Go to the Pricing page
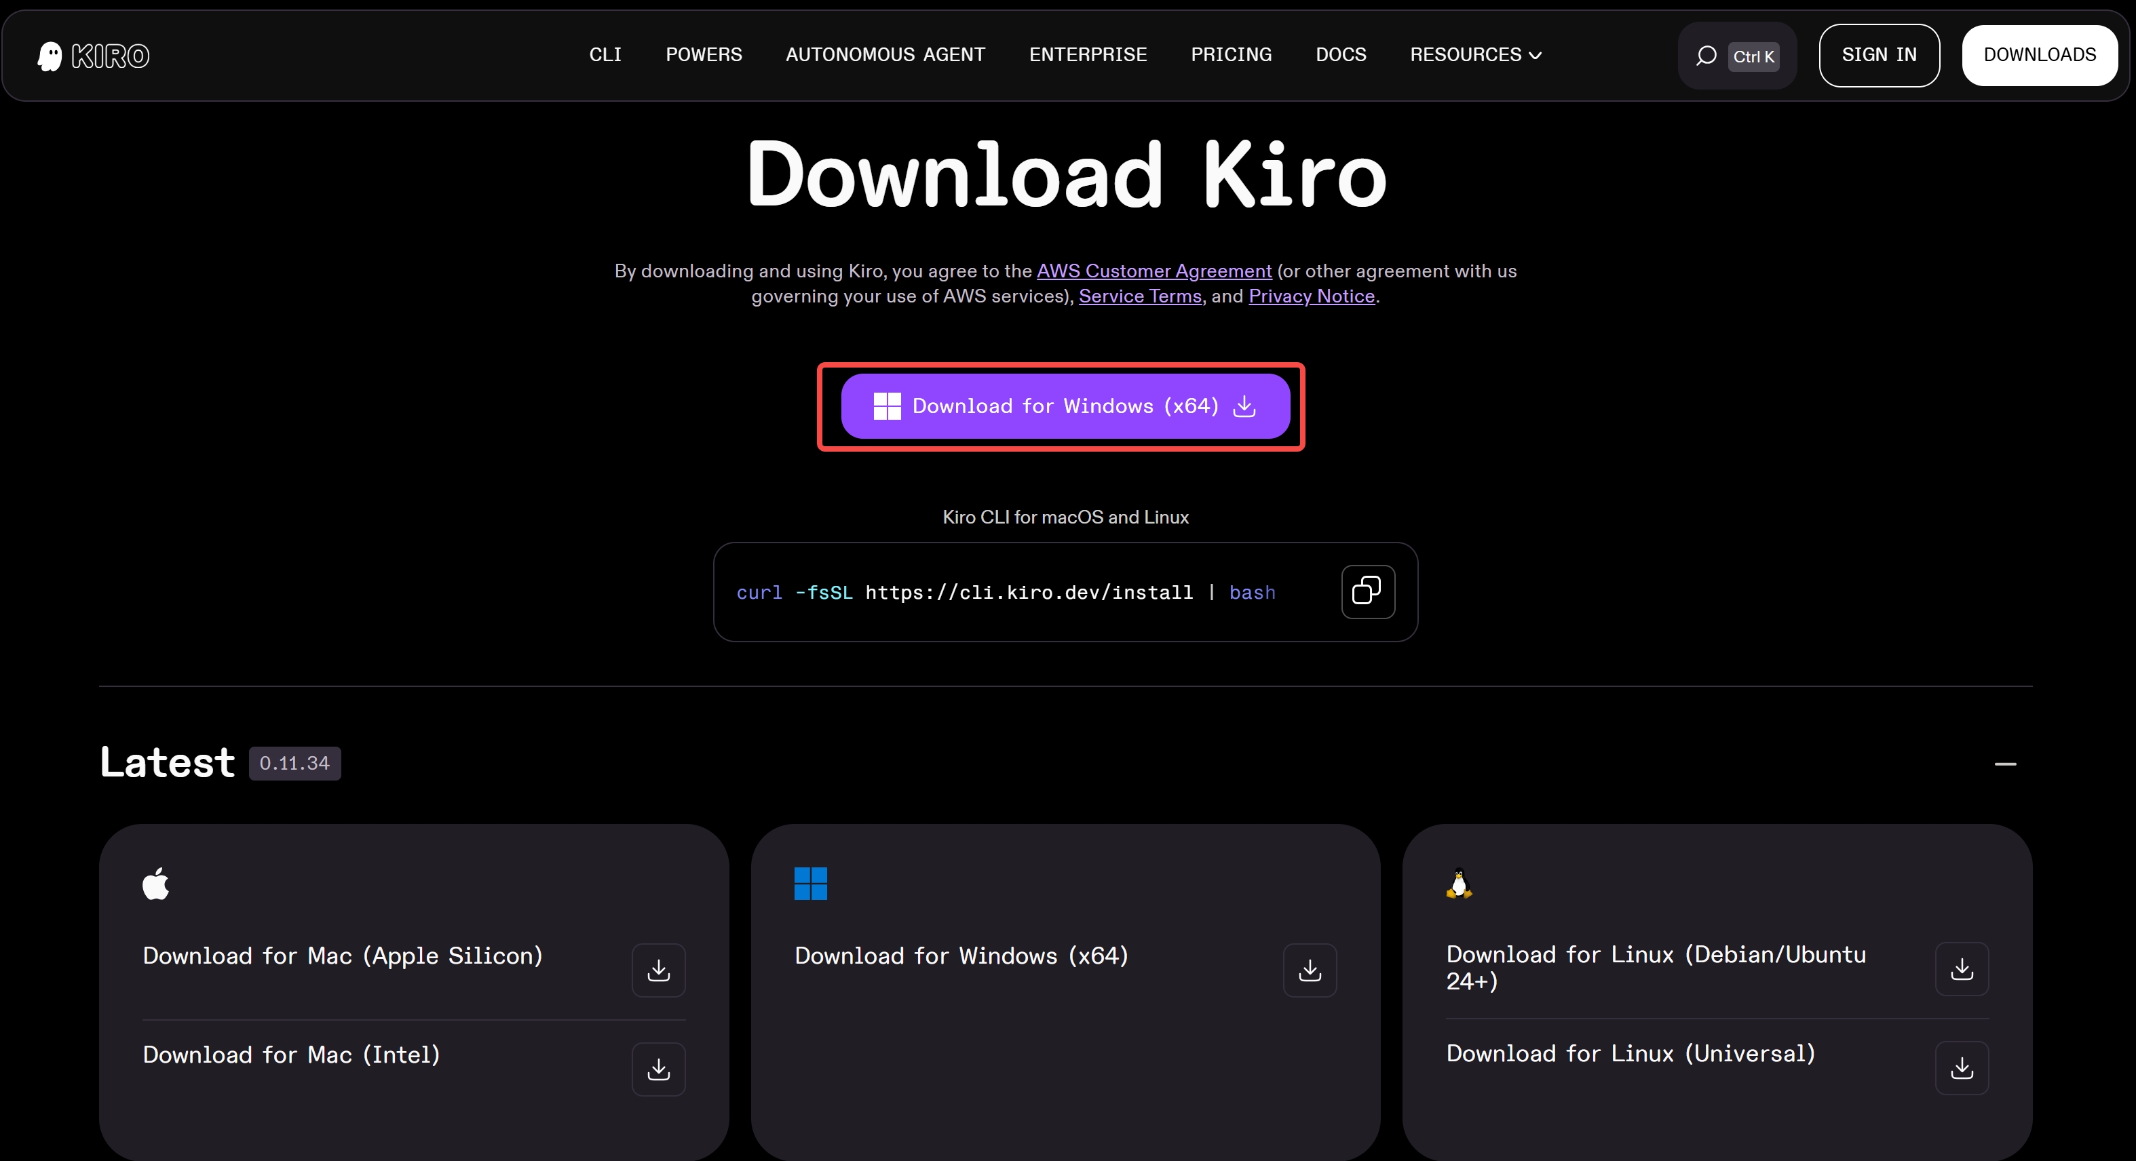The height and width of the screenshot is (1161, 2136). coord(1232,55)
